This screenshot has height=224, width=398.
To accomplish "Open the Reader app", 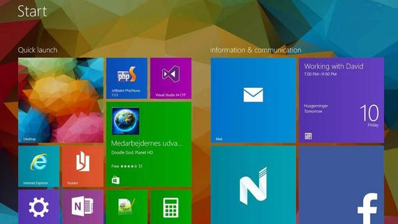I will tap(83, 166).
